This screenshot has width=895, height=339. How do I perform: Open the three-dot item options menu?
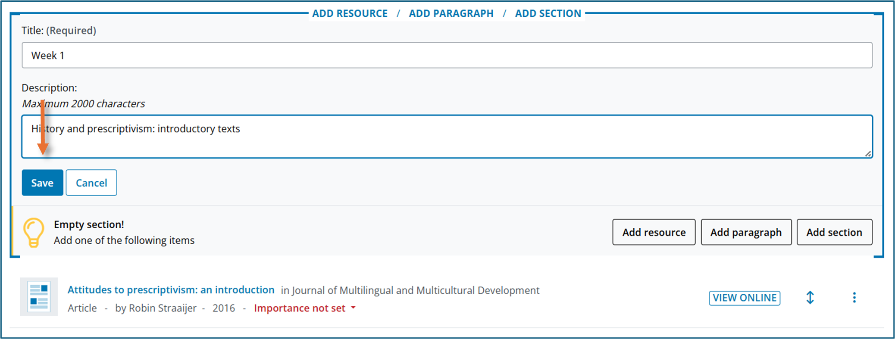pyautogui.click(x=854, y=298)
